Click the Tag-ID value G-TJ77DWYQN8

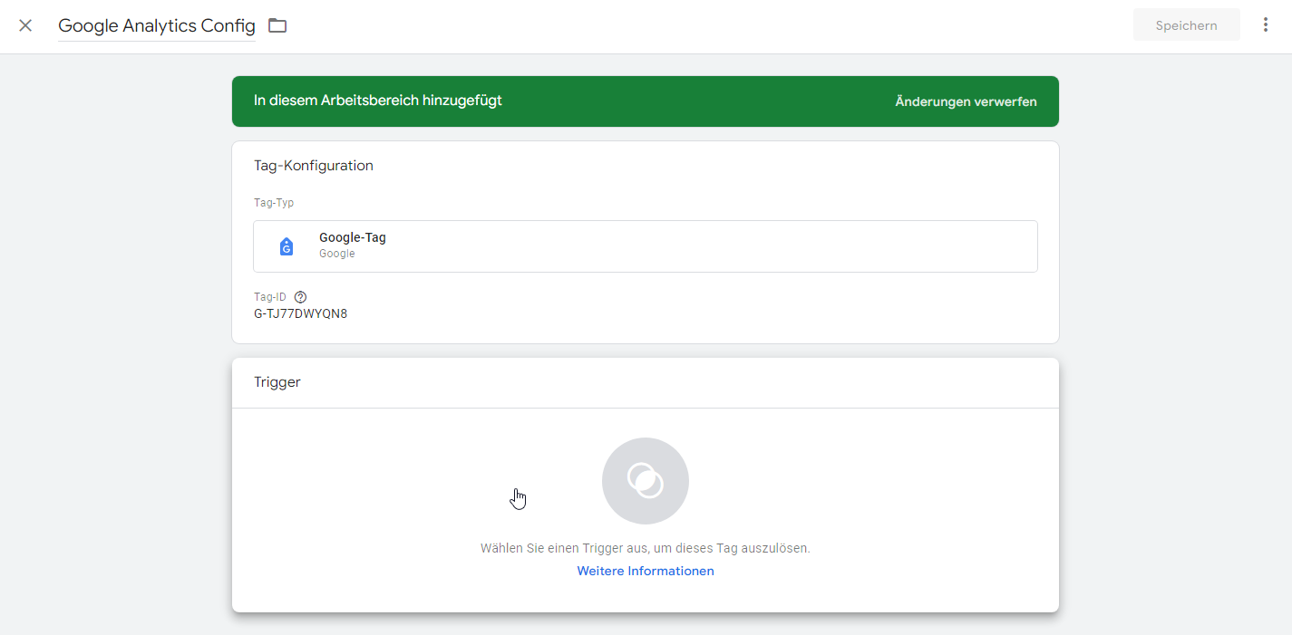pyautogui.click(x=300, y=314)
